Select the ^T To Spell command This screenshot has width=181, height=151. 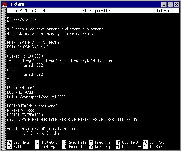154,147
